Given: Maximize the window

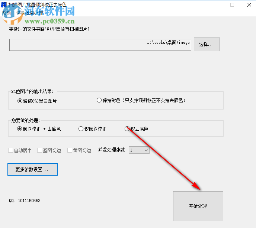Looking at the screenshot, I should point(232,5).
